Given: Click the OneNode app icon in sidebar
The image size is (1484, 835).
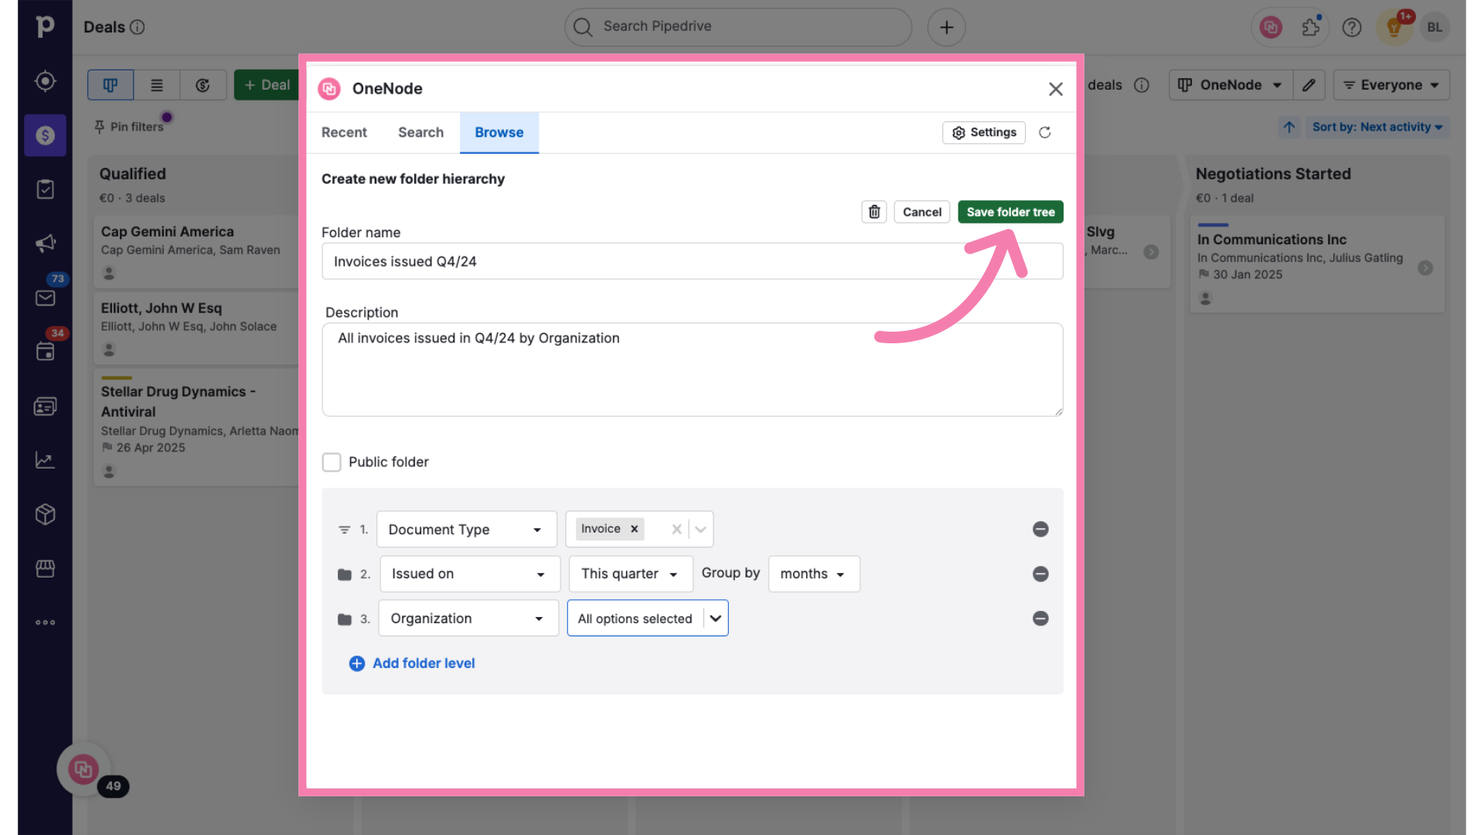Looking at the screenshot, I should pyautogui.click(x=83, y=769).
